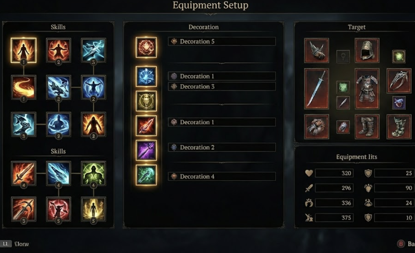Image resolution: width=415 pixels, height=253 pixels.
Task: Select the green glowing figure skill
Action: point(93,173)
